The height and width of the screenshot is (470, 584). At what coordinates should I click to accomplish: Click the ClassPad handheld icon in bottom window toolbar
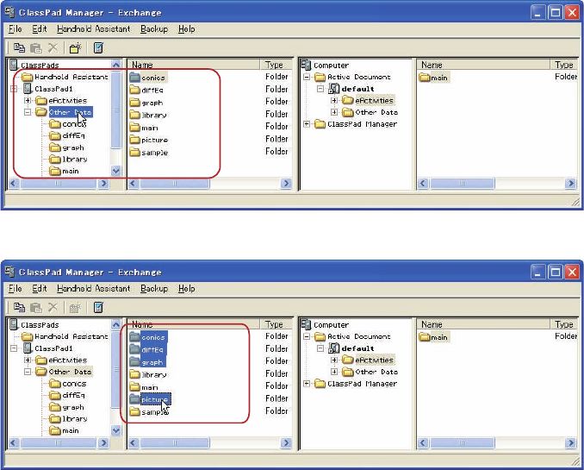coord(98,307)
